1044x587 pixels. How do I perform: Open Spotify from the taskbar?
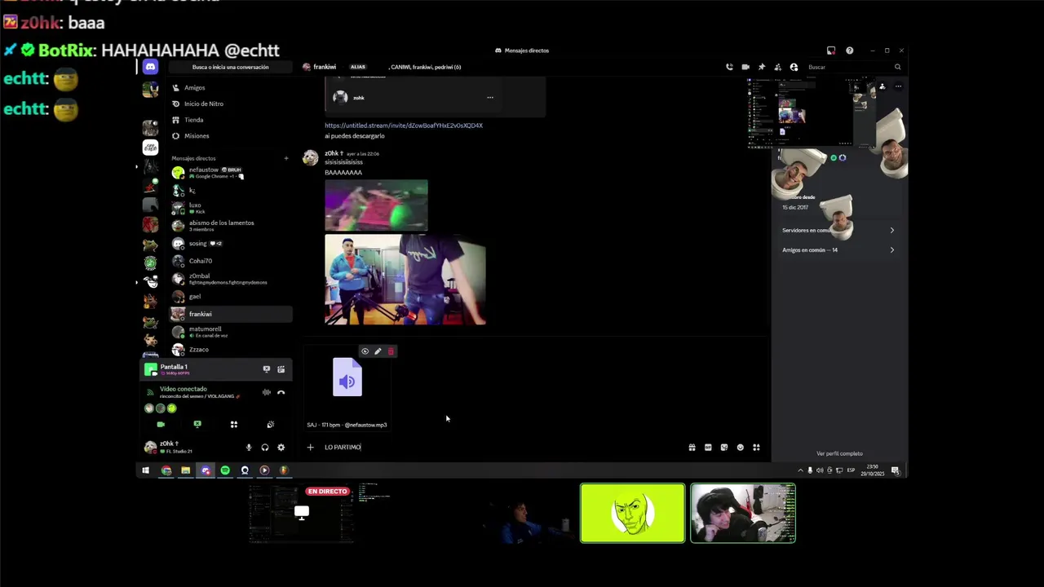(225, 470)
